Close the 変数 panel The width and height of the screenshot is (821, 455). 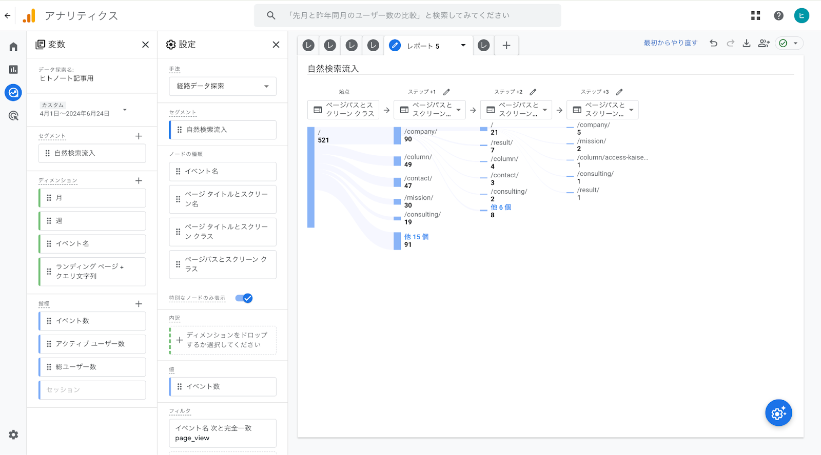pos(146,45)
